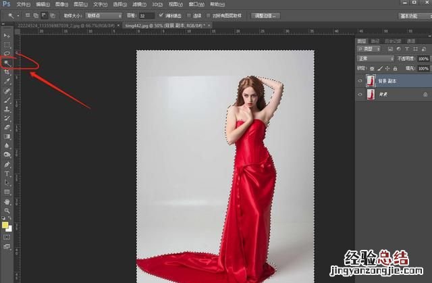This screenshot has height=283, width=432.
Task: Select the Lasso tool
Action: (x=7, y=53)
